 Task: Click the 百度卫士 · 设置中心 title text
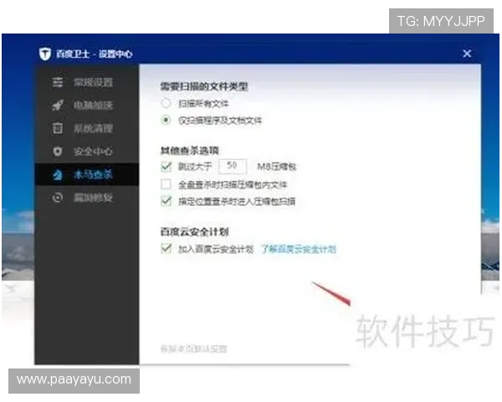tap(94, 54)
